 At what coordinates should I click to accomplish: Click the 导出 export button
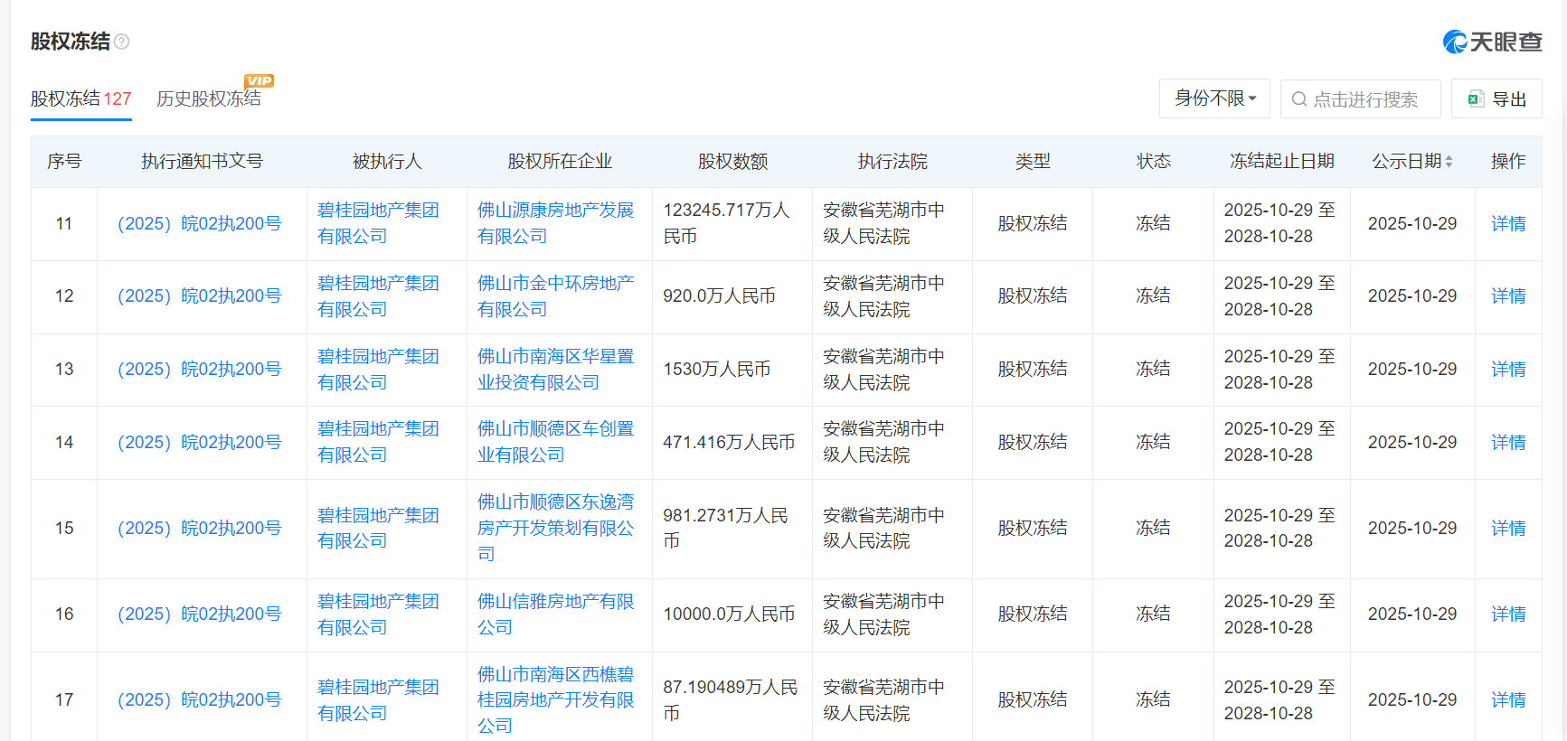pyautogui.click(x=1496, y=98)
